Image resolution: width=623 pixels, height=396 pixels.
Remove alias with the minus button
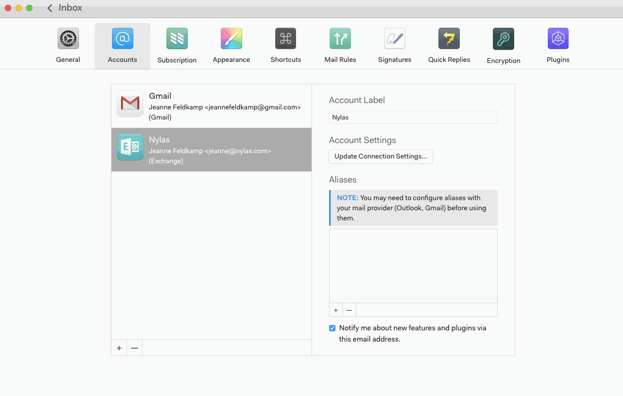point(349,310)
